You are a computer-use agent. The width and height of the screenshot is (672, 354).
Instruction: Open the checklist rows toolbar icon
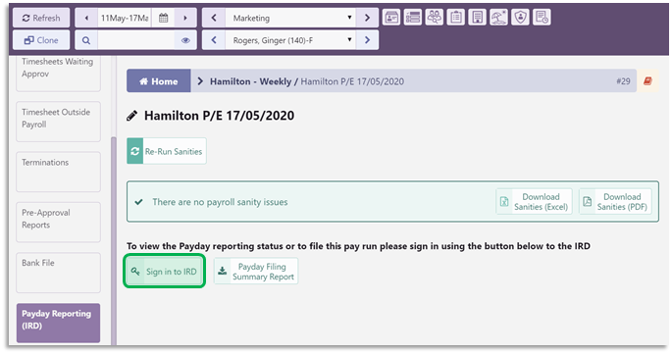[x=413, y=18]
